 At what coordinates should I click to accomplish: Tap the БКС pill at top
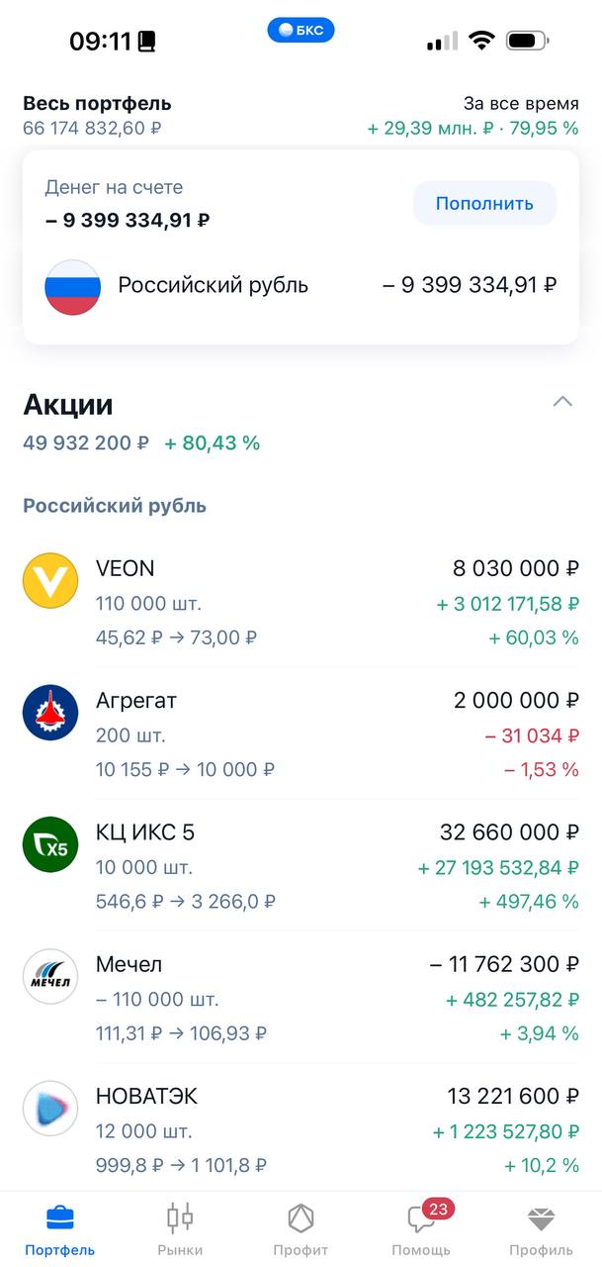[x=301, y=31]
